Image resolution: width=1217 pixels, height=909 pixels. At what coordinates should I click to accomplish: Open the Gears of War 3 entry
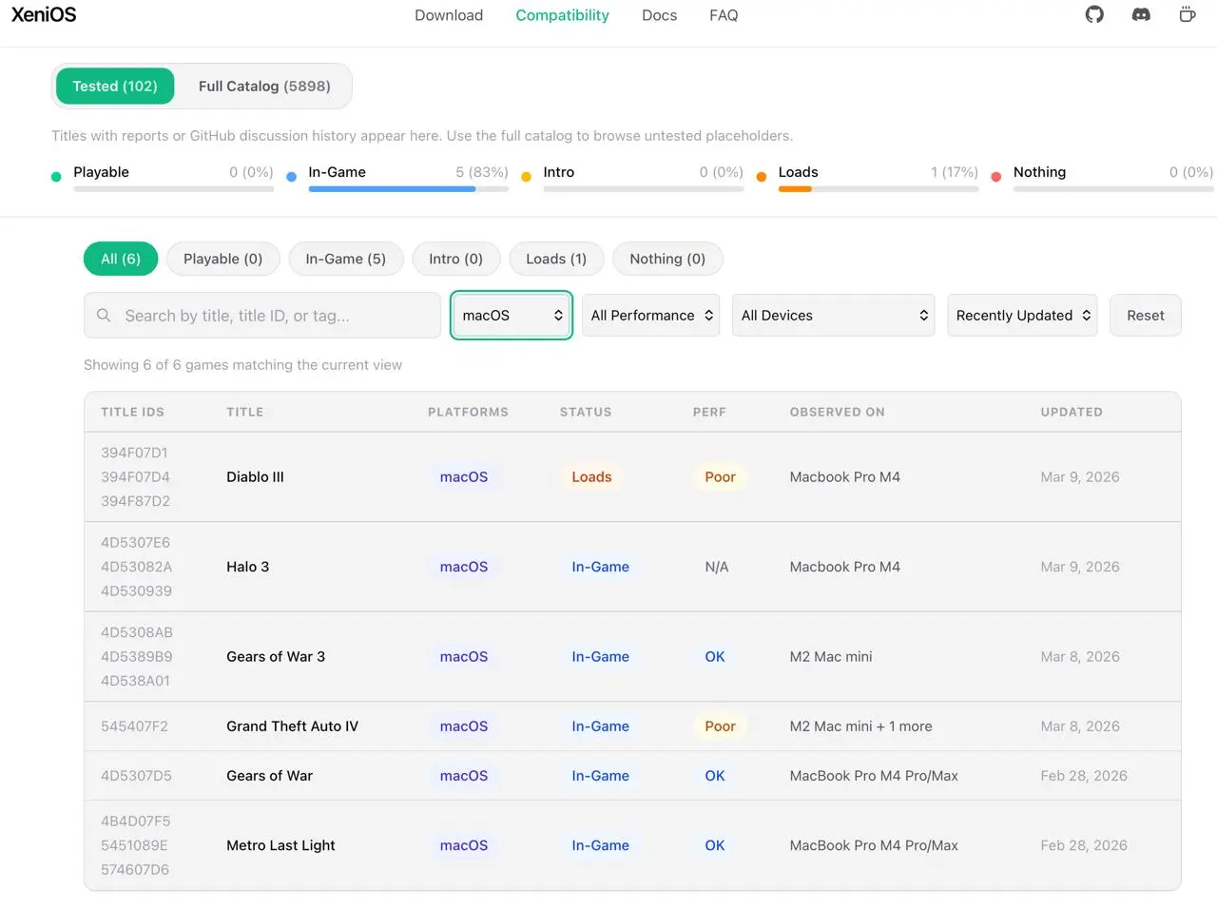276,657
